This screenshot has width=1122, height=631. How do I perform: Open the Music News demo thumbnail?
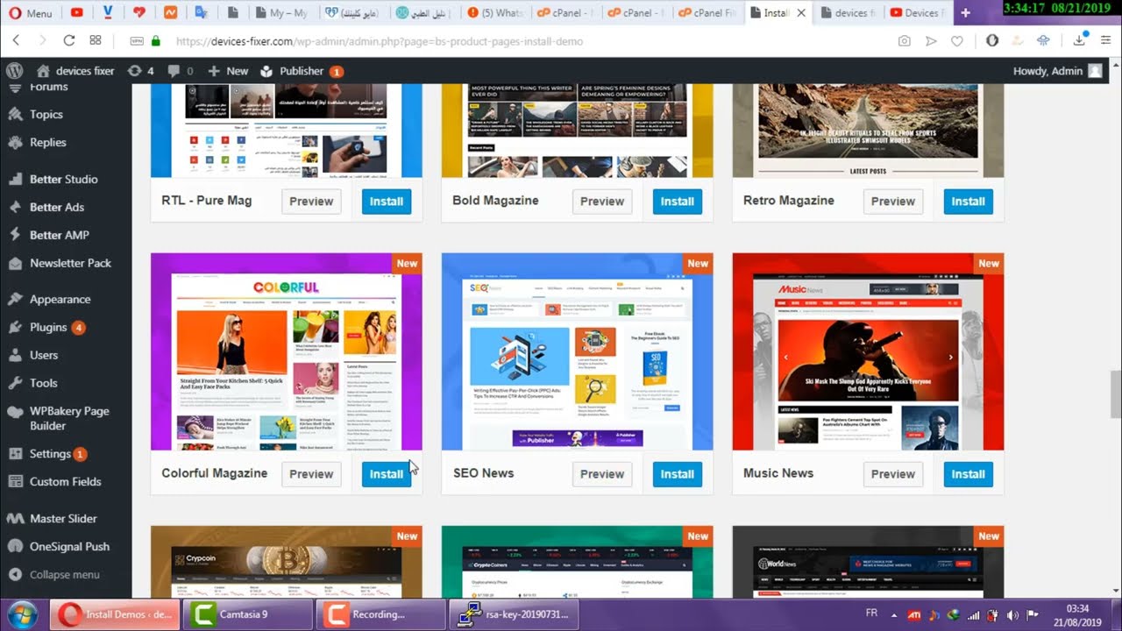pyautogui.click(x=869, y=351)
